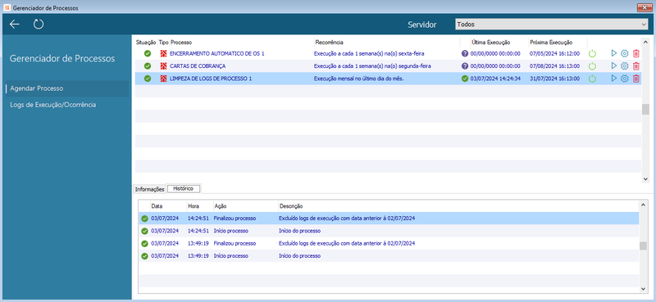Close the Gerenciador de Processos window
Screen dimensions: 656x302
[644, 8]
